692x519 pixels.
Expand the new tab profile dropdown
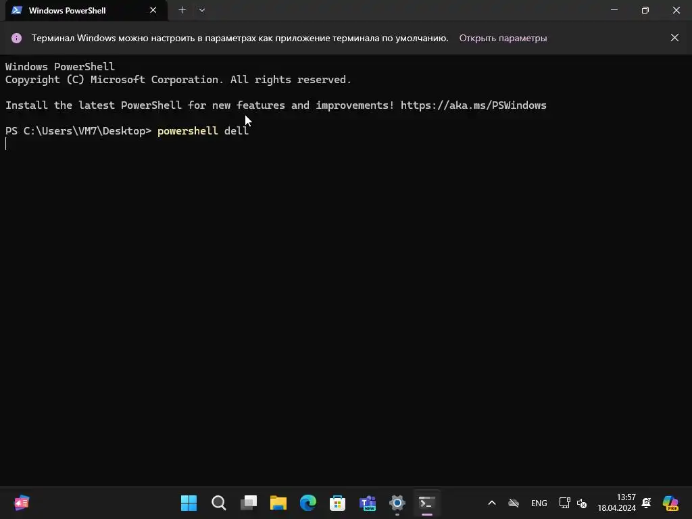[x=201, y=10]
